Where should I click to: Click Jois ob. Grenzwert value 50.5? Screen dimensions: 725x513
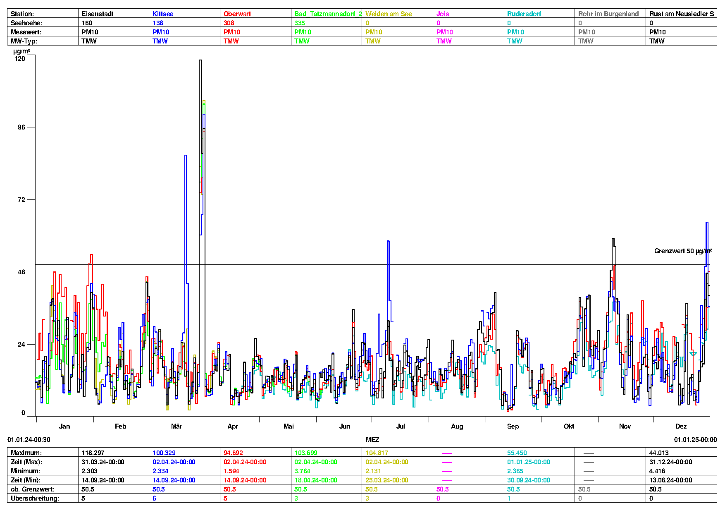tap(443, 489)
